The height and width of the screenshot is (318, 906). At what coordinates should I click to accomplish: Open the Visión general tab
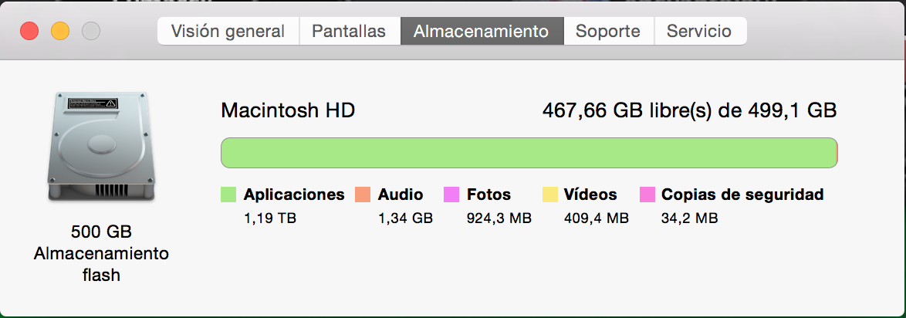click(x=228, y=32)
